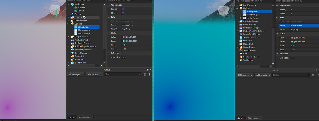The height and width of the screenshot is (121, 319).
Task: Click StarterGui icon in teal-fog window
Action: click(241, 41)
